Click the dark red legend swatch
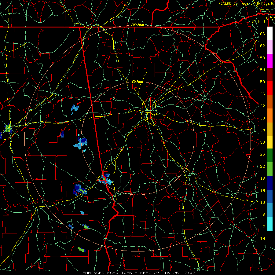Screen dimensions: 275x275 (270, 74)
